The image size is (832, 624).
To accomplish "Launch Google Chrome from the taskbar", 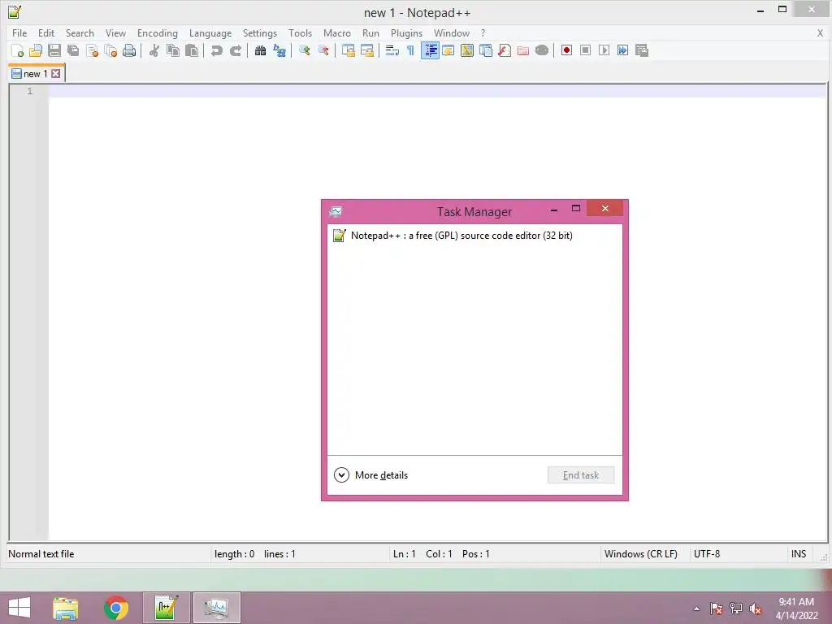I will pyautogui.click(x=116, y=608).
